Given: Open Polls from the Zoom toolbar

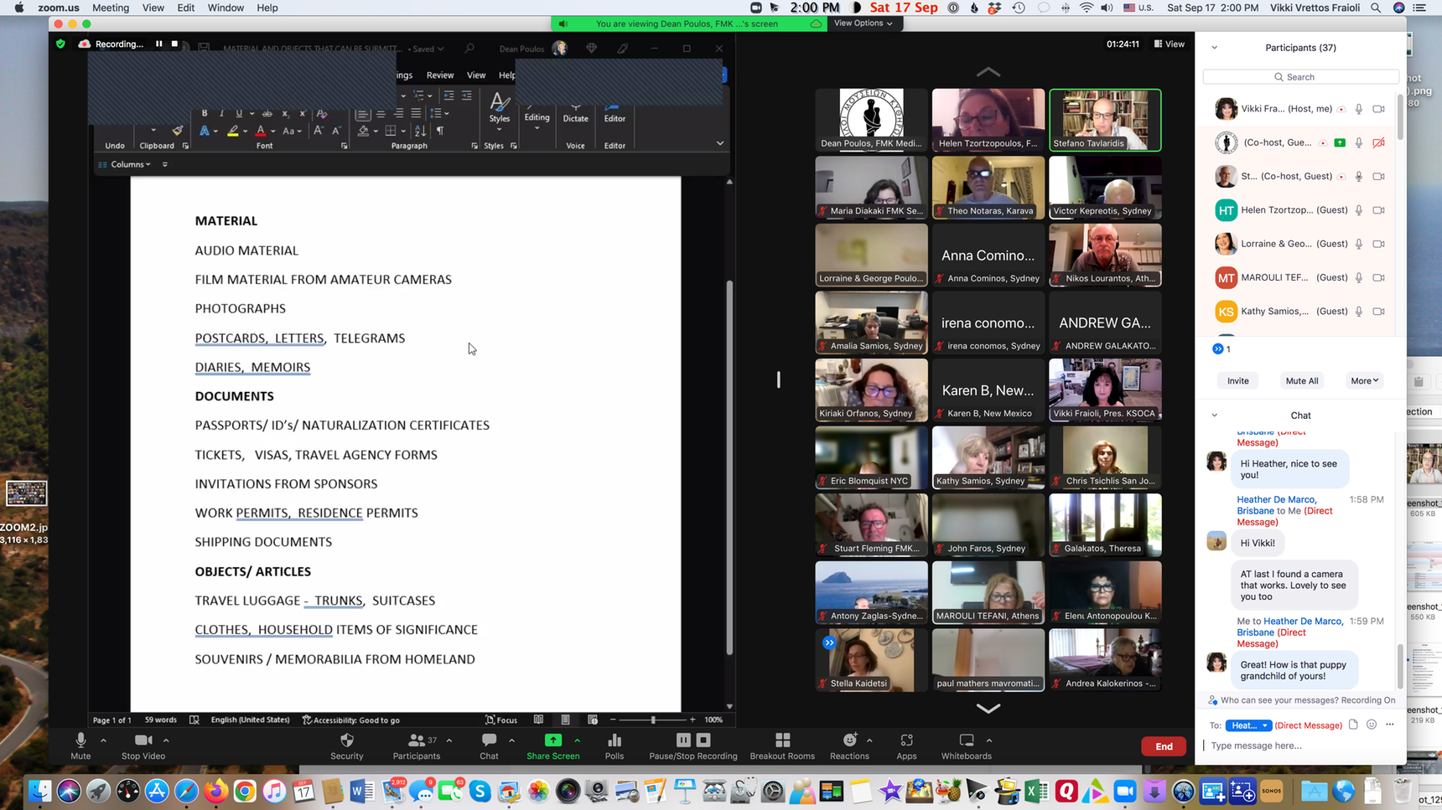Looking at the screenshot, I should tap(614, 740).
